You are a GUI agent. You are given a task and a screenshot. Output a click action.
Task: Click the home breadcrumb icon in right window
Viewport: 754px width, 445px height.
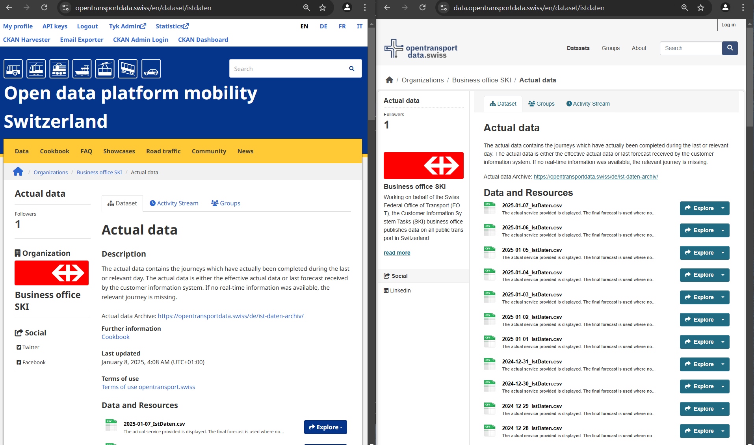pos(389,80)
